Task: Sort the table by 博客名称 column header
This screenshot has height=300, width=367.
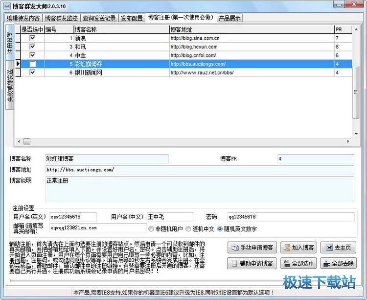Action: point(121,29)
